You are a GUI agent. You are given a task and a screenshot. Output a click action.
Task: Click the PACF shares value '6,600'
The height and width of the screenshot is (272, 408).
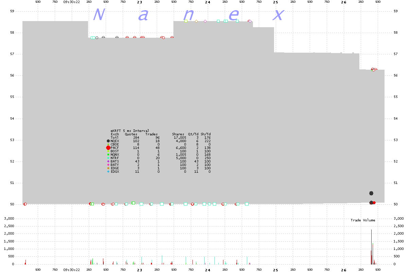(181, 148)
